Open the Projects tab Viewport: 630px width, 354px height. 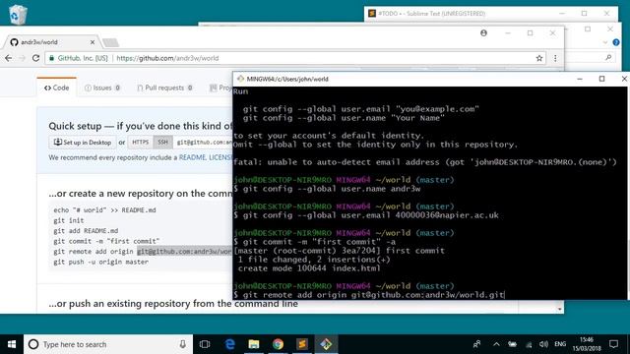click(x=220, y=88)
